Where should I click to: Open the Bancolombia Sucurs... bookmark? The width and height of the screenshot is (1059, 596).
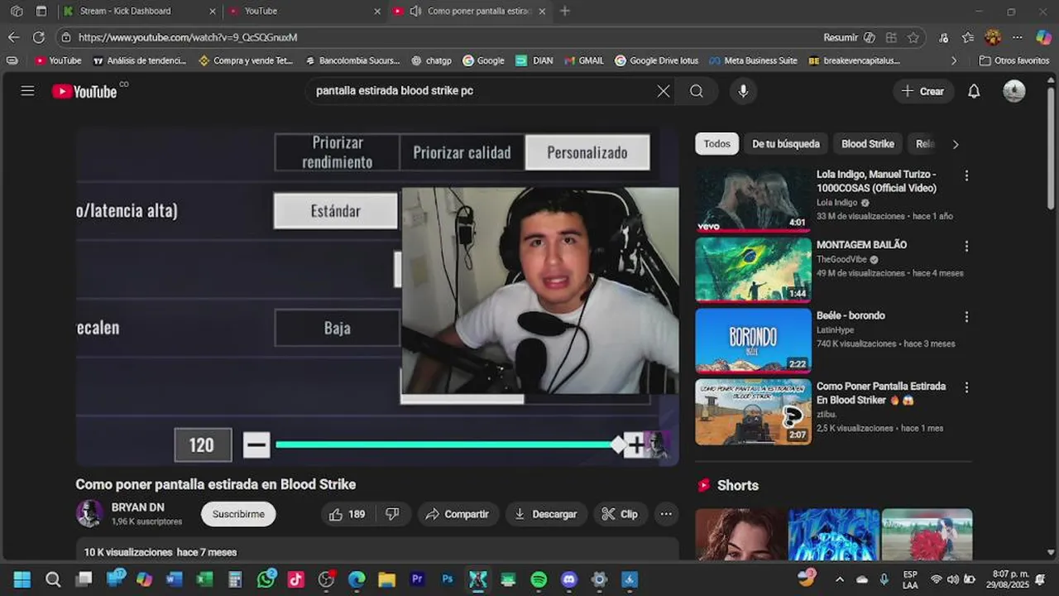click(352, 60)
